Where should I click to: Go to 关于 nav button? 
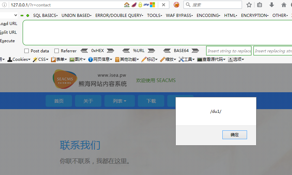pos(88,101)
